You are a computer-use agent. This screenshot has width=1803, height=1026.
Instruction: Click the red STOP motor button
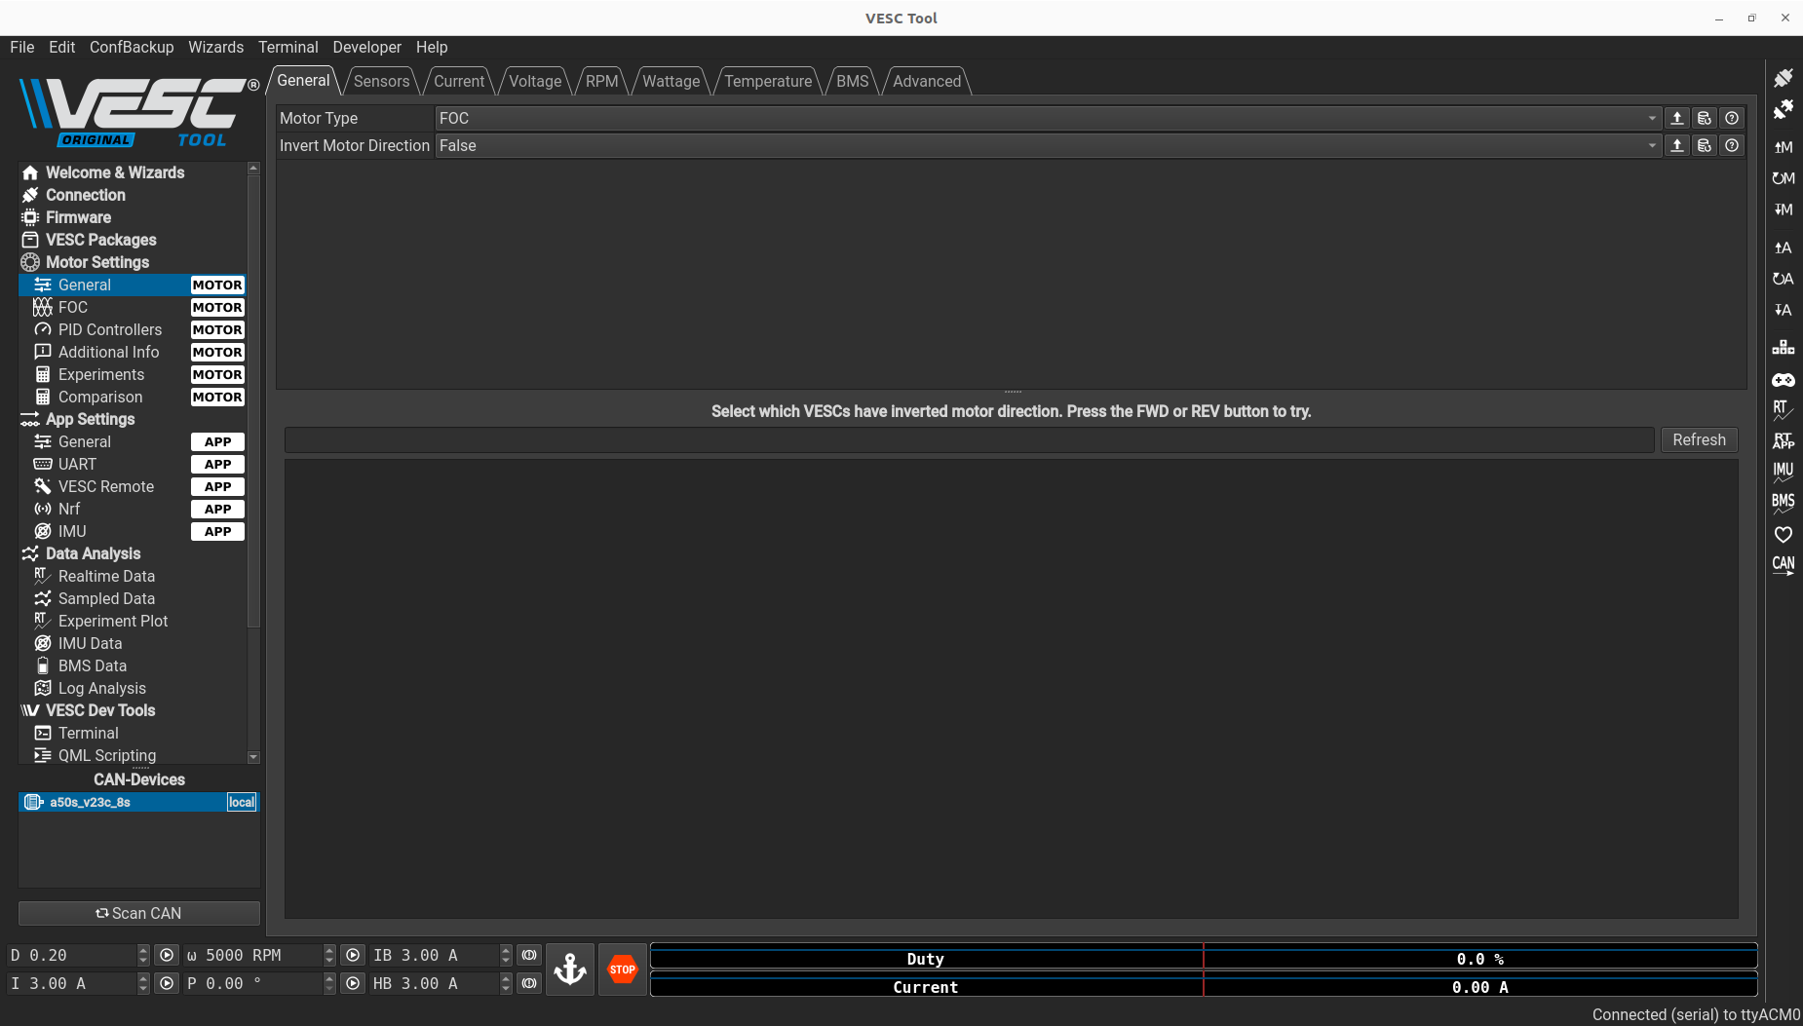[622, 969]
